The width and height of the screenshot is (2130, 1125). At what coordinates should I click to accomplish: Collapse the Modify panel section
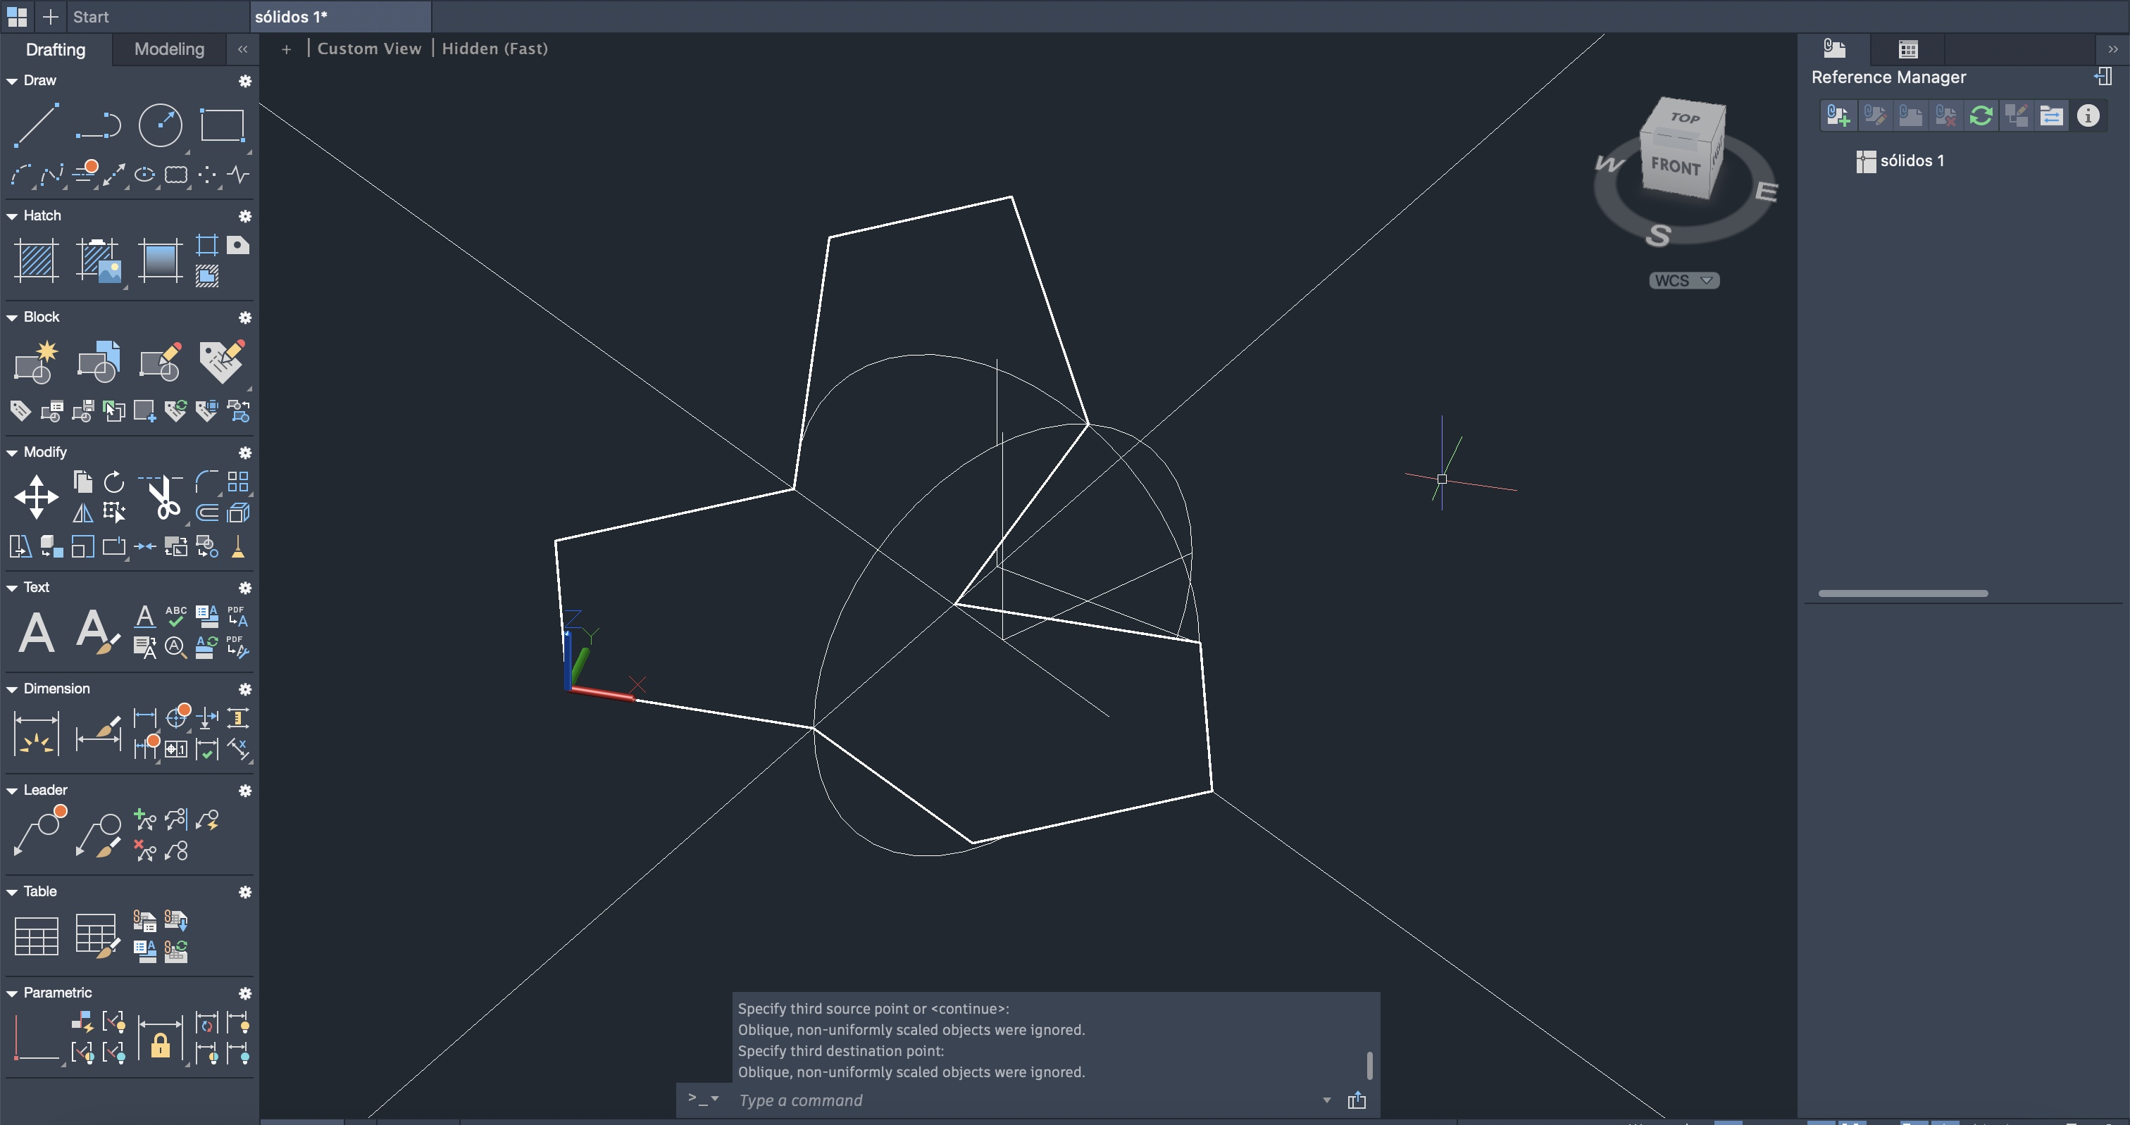coord(13,453)
